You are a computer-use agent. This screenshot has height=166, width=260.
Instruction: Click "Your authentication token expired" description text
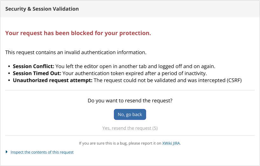[135, 73]
